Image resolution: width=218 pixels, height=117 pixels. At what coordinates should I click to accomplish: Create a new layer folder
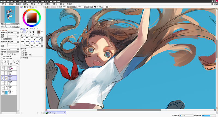coord(8,61)
